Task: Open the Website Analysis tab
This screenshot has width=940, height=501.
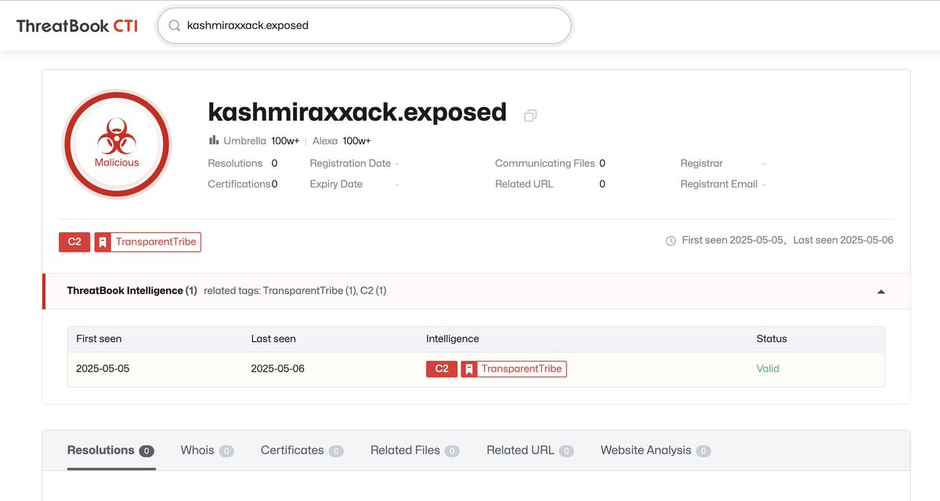Action: point(645,450)
